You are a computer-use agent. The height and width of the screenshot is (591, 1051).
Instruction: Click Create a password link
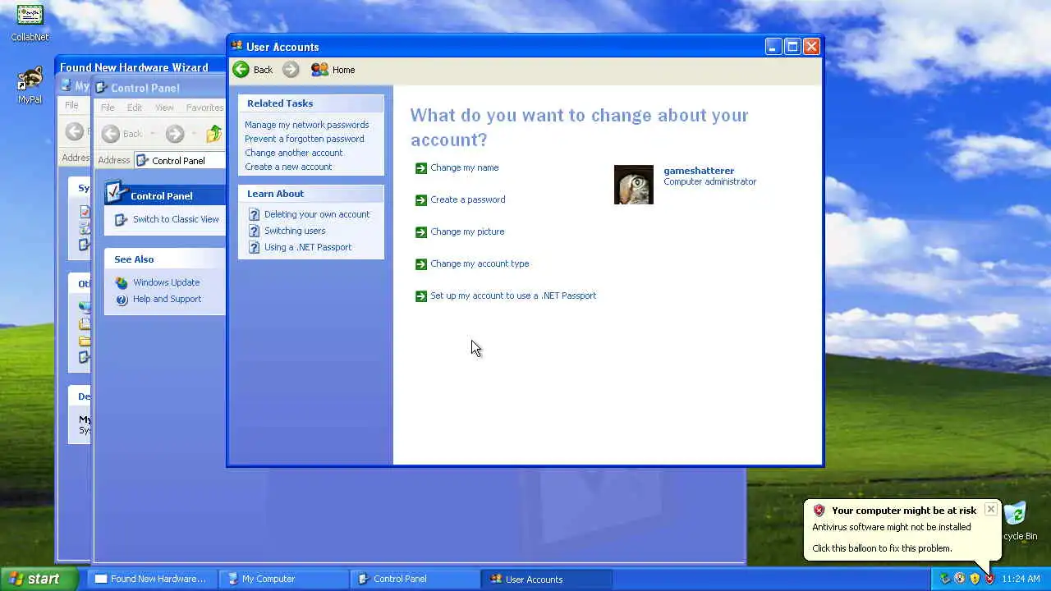tap(468, 199)
